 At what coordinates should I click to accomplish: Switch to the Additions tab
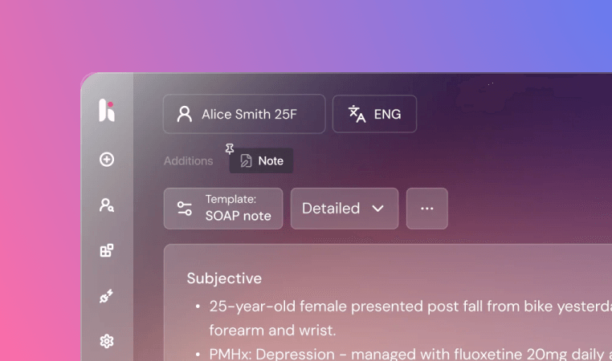click(x=188, y=160)
